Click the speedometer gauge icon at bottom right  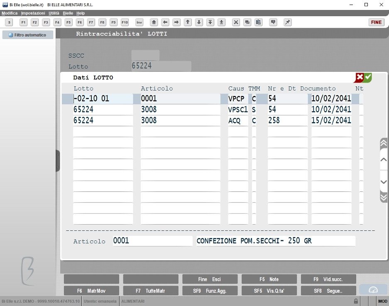click(x=373, y=290)
